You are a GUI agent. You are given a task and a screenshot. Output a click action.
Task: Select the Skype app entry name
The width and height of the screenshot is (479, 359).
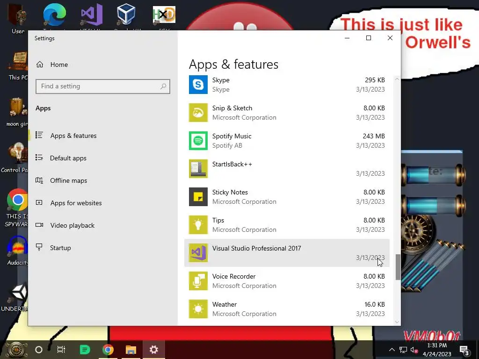pyautogui.click(x=221, y=80)
